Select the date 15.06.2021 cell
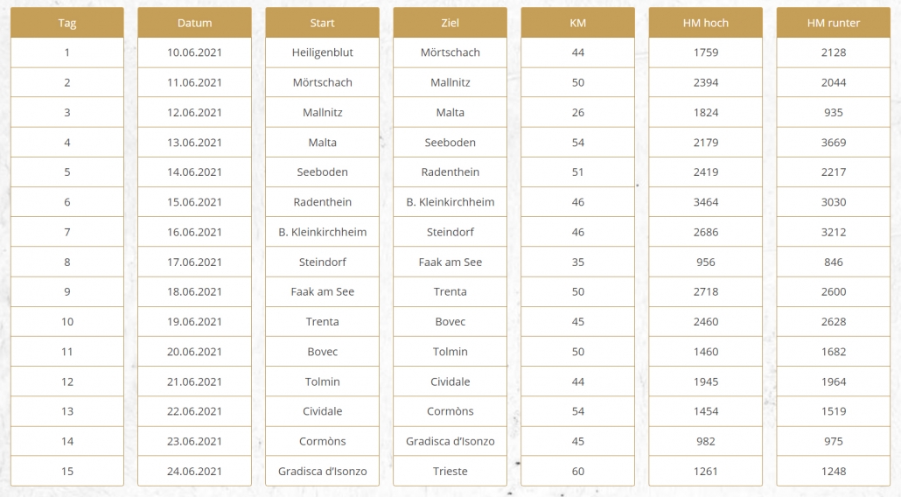 195,202
